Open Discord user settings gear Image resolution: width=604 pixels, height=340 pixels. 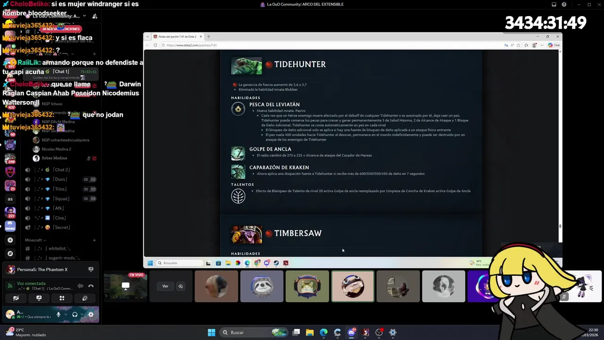(91, 314)
